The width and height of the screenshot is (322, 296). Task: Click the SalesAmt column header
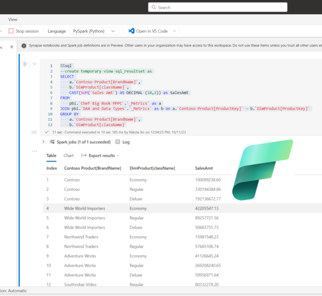204,168
